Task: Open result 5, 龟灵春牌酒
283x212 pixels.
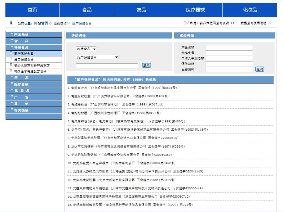Action: [126, 121]
